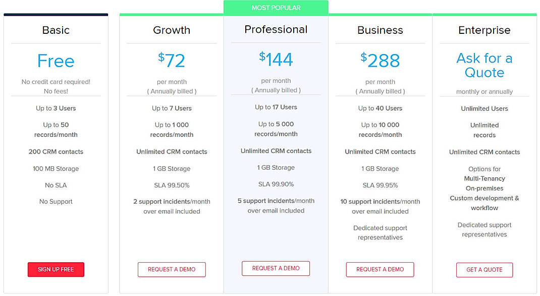Click Ask for a Quote text

point(484,65)
